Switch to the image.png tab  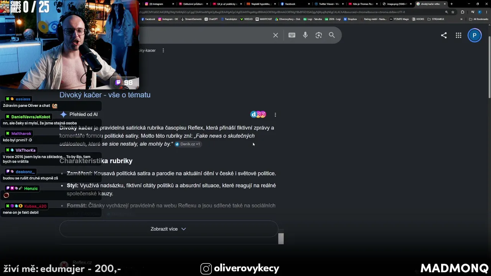tap(397, 4)
